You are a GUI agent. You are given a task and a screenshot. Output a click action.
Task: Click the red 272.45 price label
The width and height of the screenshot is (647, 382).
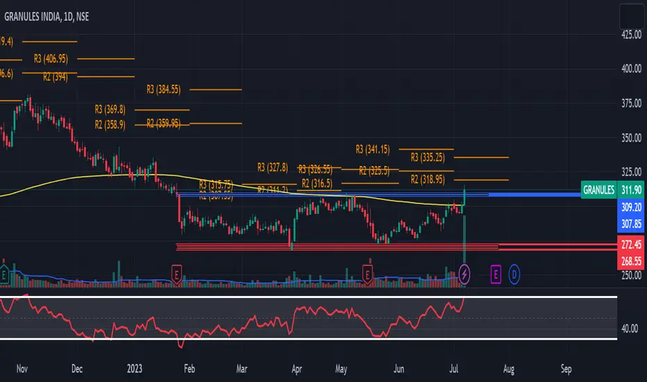coord(631,244)
